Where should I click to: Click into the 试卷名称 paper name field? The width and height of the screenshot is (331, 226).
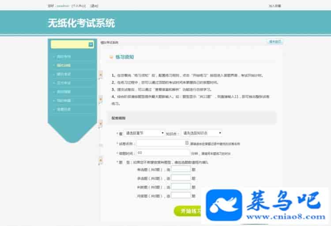click(163, 143)
